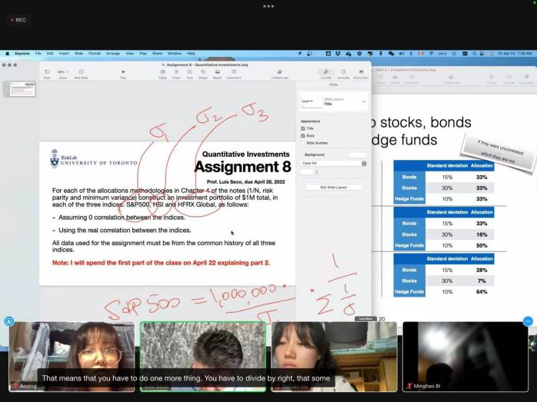Open the Zoom percentage dropdown
This screenshot has width=537, height=402.
pyautogui.click(x=63, y=73)
